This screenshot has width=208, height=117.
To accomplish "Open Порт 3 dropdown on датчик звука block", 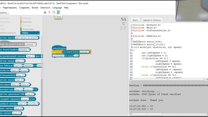I will [19, 80].
